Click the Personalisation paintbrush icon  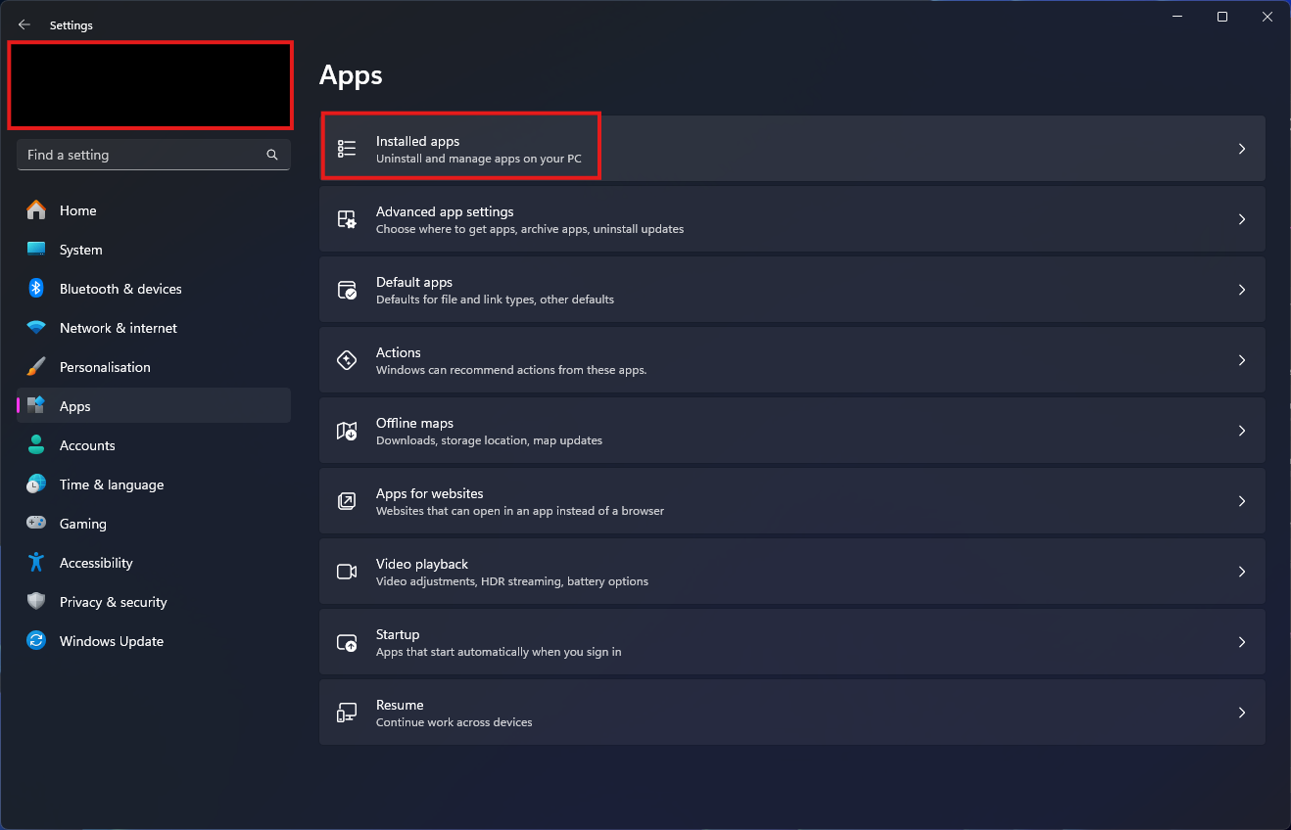click(x=36, y=367)
